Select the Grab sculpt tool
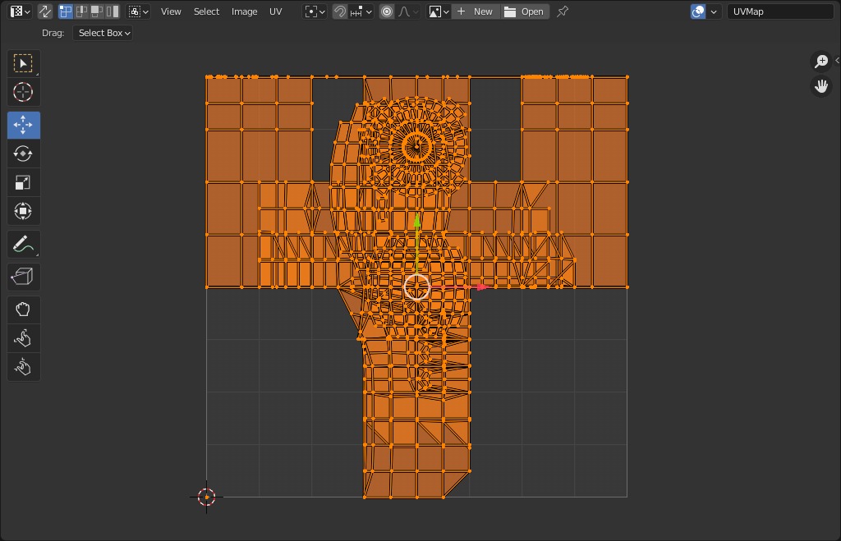 click(23, 309)
